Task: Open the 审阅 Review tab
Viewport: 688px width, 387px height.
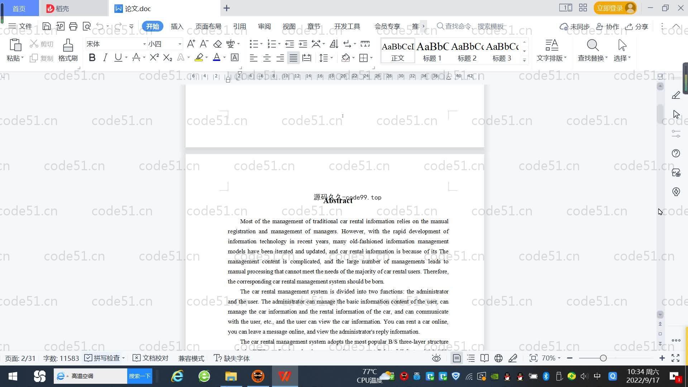Action: coord(264,27)
